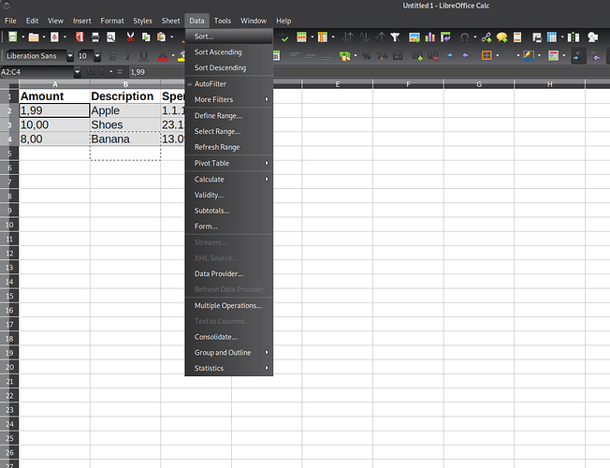Click the Insert Chart icon
This screenshot has width=610, height=468.
(x=429, y=37)
